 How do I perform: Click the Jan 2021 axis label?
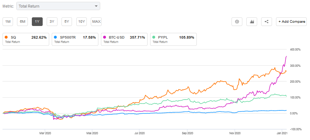(282, 133)
